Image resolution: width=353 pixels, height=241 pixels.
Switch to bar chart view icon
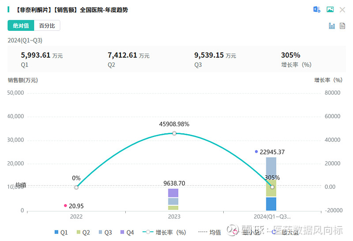[x=332, y=26]
